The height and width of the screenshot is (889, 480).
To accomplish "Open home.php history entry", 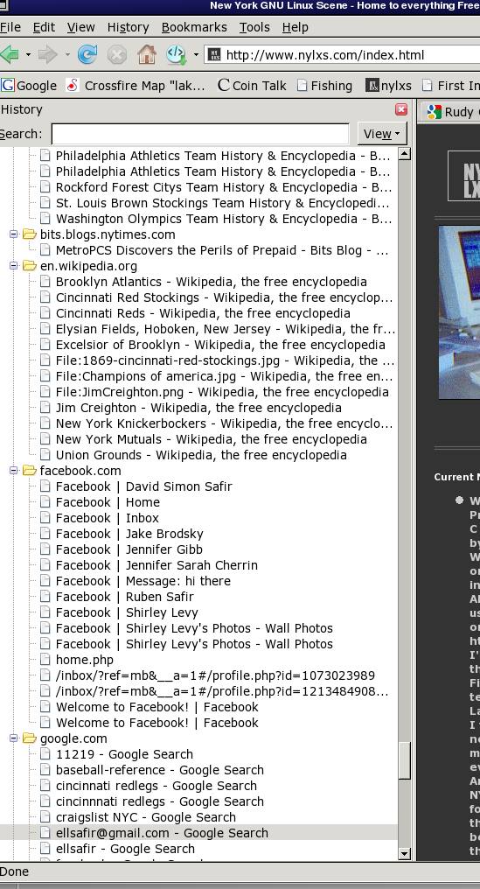I will (85, 660).
